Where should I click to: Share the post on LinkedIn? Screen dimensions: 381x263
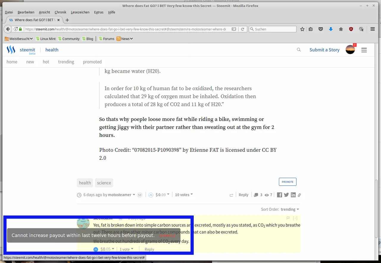293,195
